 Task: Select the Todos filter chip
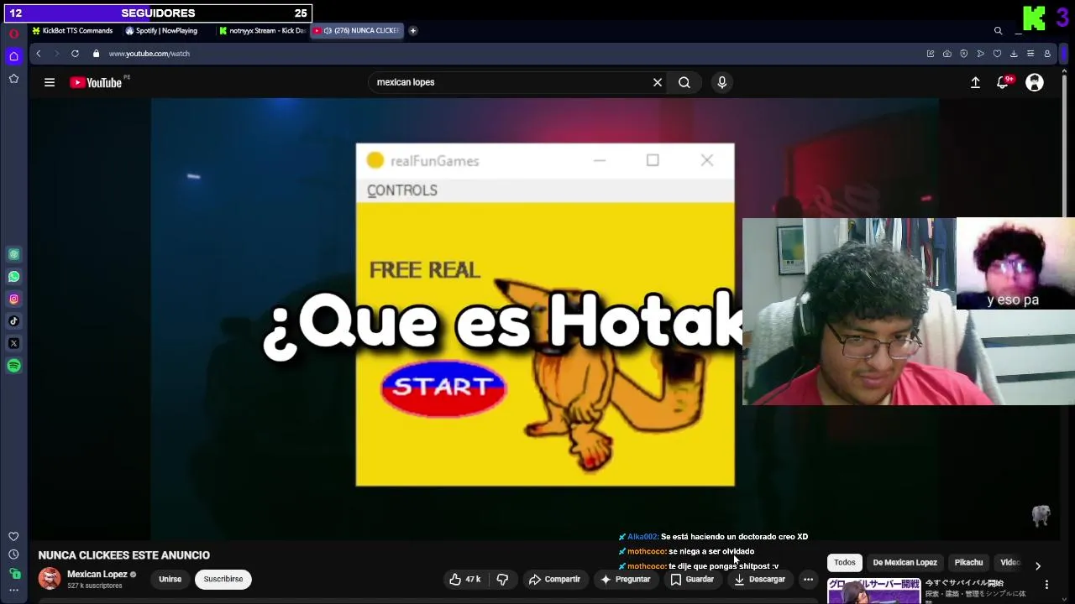(845, 562)
